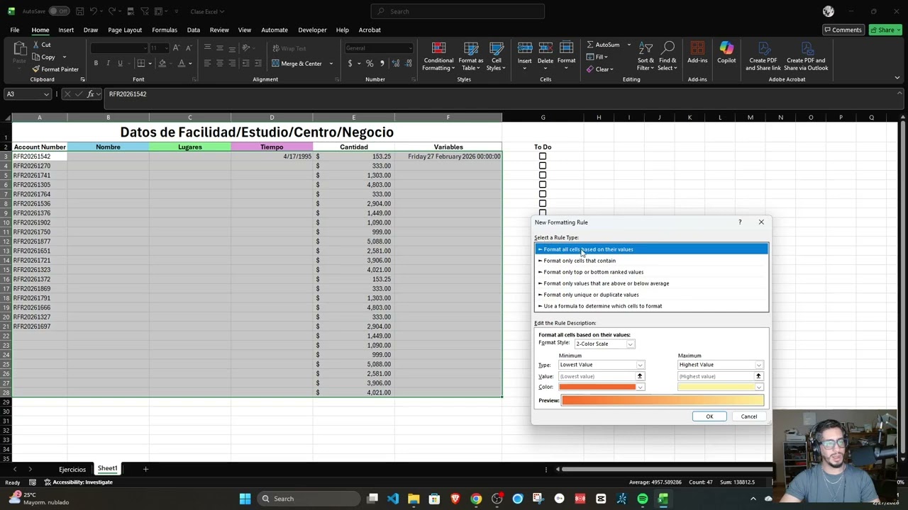Switch to the Developer tab
The width and height of the screenshot is (908, 510).
click(x=312, y=30)
